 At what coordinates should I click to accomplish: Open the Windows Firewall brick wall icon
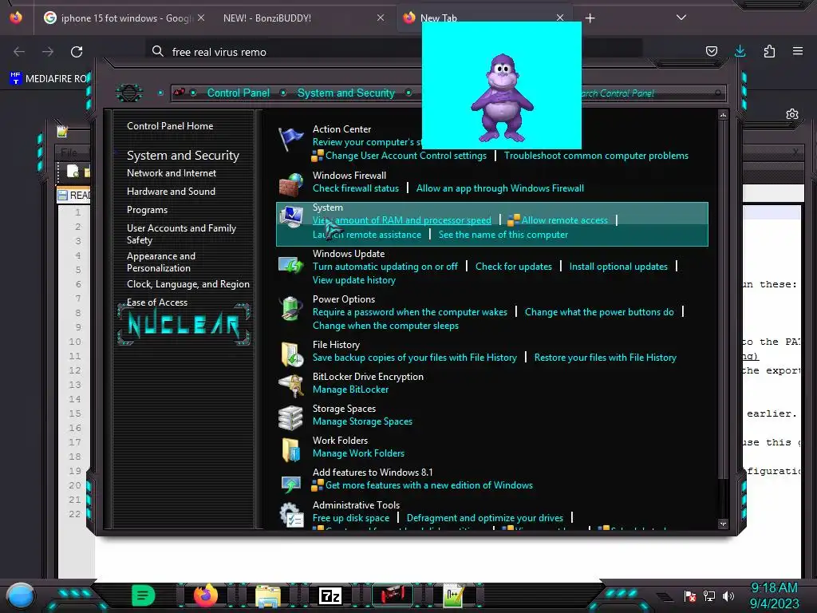[x=290, y=184]
